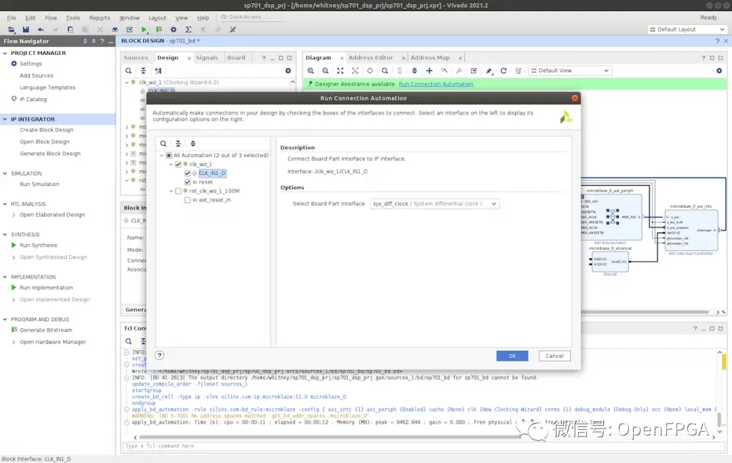This screenshot has width=732, height=463.
Task: Open the Reports menu
Action: click(x=100, y=18)
